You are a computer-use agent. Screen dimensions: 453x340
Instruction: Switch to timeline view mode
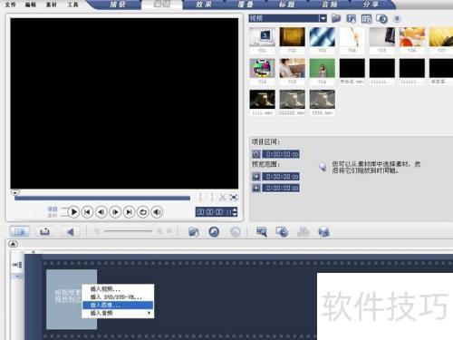[x=44, y=232]
